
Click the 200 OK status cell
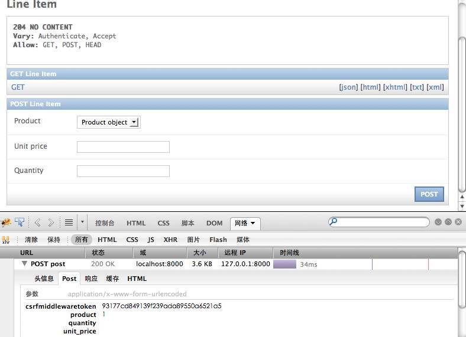tap(103, 264)
